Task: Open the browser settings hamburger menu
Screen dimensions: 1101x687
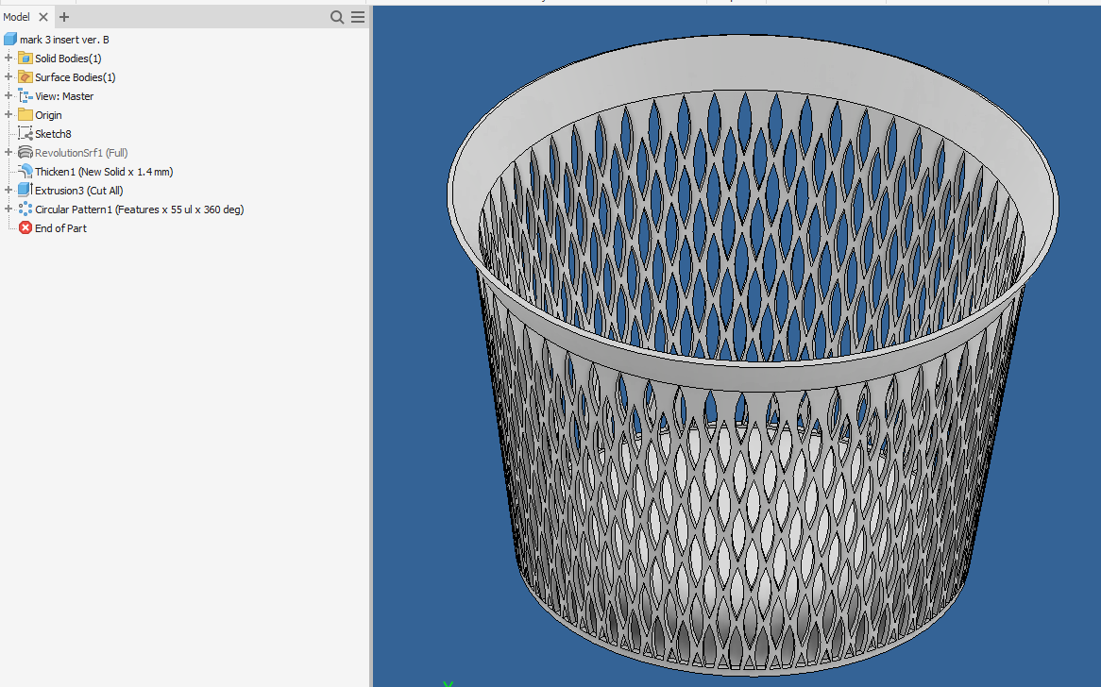Action: (x=357, y=17)
